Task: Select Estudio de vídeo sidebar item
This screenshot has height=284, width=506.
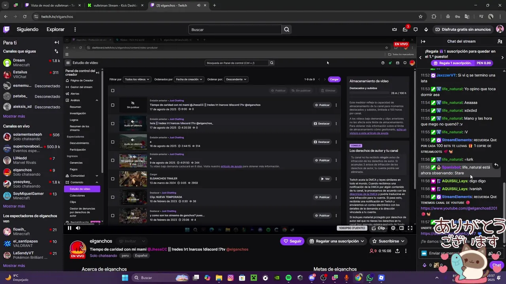Action: (x=82, y=189)
